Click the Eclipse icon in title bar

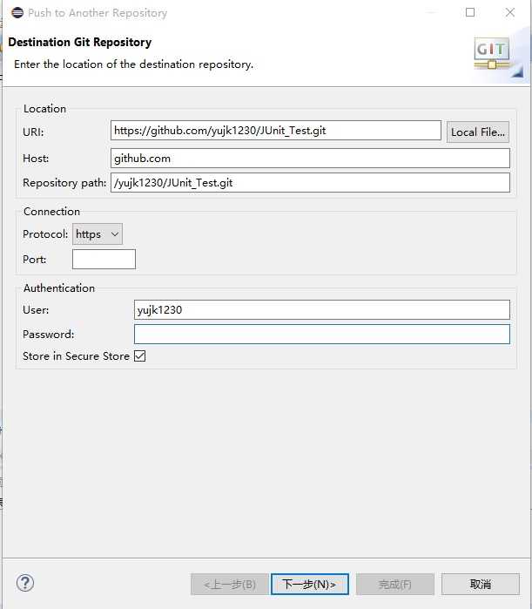17,13
